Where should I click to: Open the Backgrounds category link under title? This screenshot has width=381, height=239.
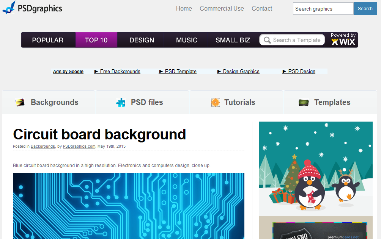click(x=43, y=146)
